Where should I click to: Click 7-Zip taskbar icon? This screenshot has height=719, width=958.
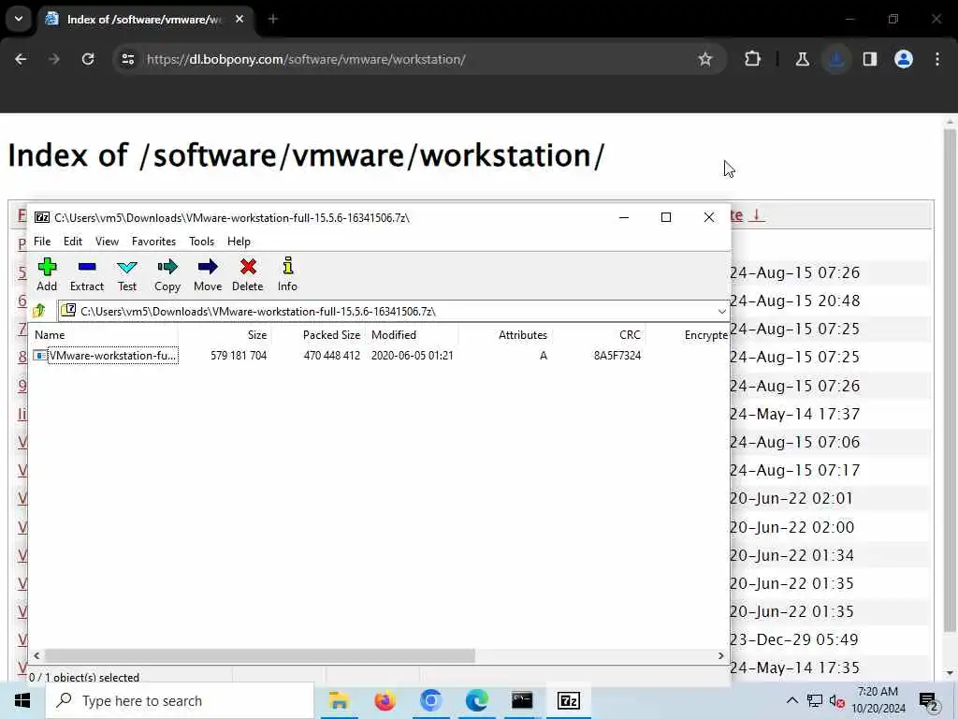pyautogui.click(x=568, y=700)
